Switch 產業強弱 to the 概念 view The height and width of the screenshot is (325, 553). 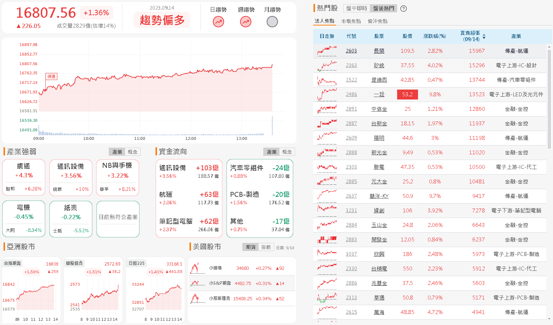coord(132,152)
